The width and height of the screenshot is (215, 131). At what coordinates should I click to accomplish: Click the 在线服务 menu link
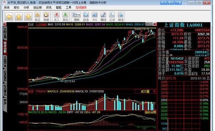pos(81,7)
